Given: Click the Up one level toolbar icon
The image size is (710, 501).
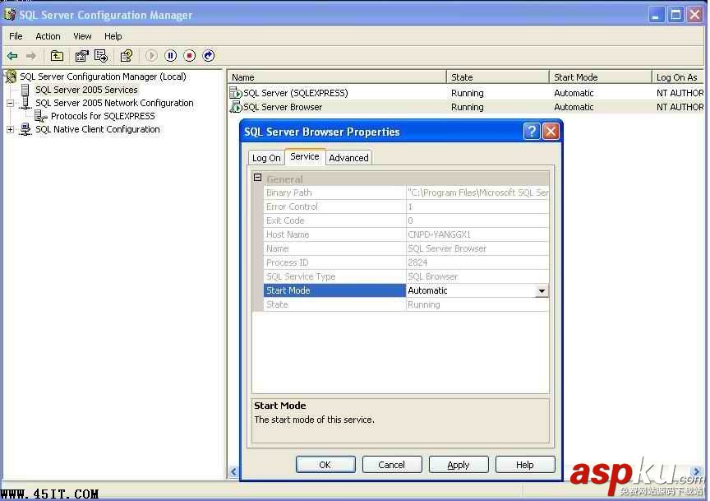Looking at the screenshot, I should 57,56.
